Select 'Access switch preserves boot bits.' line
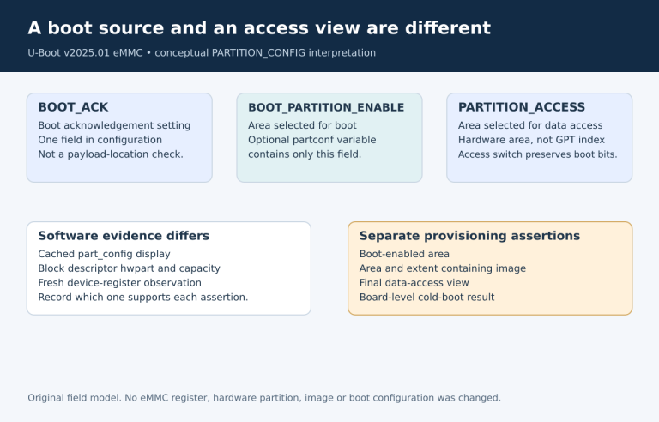Viewport: 659px width, 422px height. (537, 154)
